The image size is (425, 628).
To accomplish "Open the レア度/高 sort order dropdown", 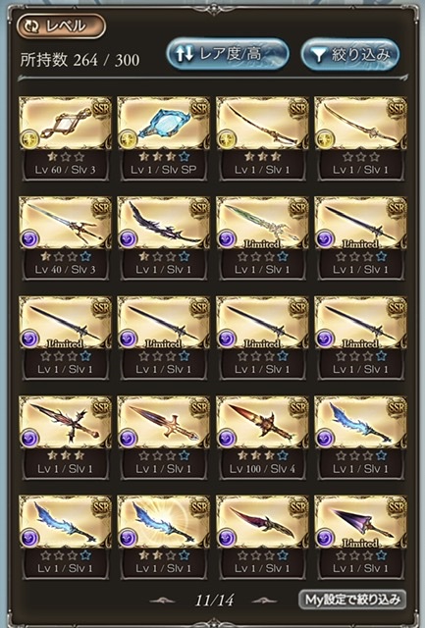I will coord(228,54).
